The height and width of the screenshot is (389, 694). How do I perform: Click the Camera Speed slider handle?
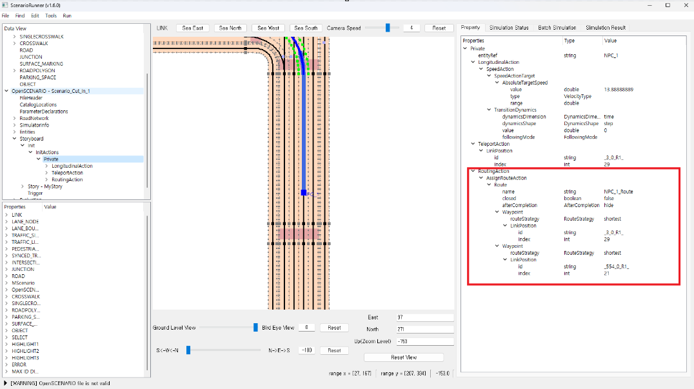(388, 28)
